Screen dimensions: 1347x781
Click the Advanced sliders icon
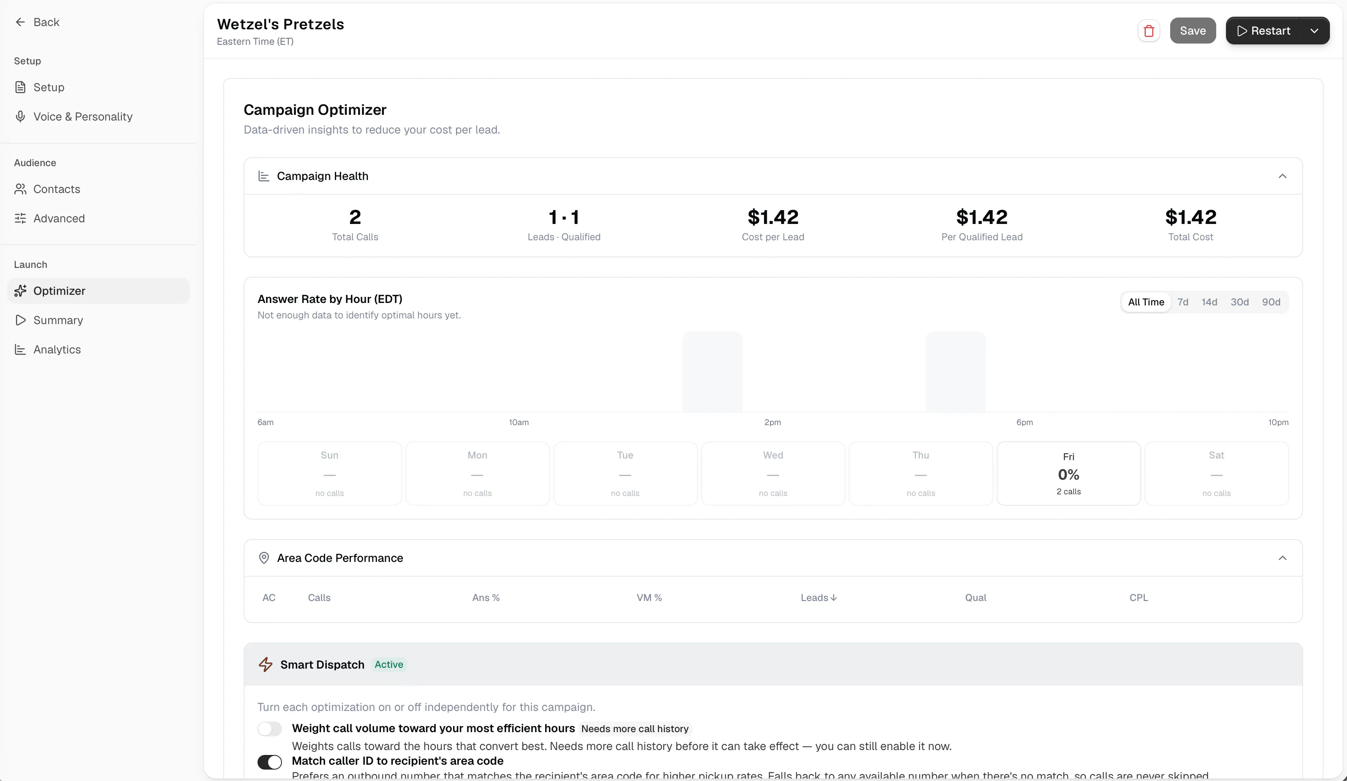(20, 219)
